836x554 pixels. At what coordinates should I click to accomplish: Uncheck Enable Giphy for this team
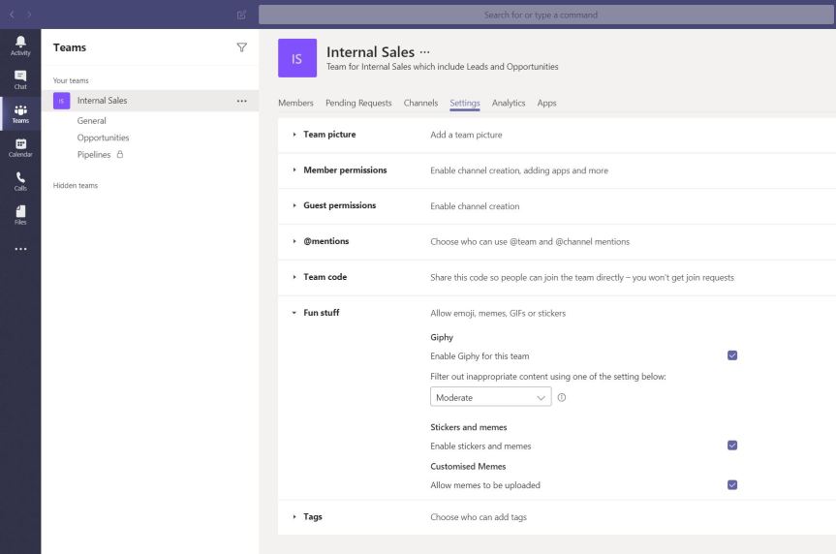click(x=731, y=355)
